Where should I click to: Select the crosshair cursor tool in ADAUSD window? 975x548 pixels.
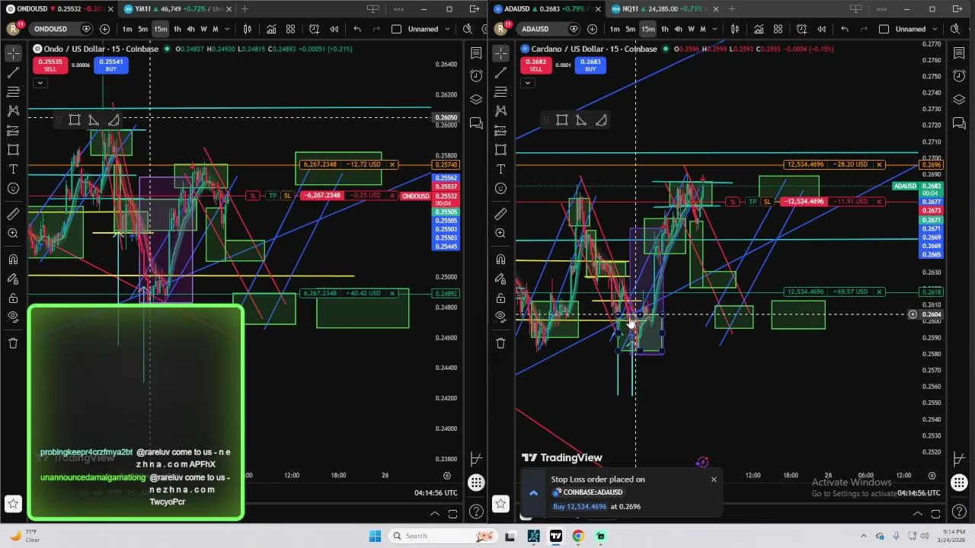tap(500, 53)
